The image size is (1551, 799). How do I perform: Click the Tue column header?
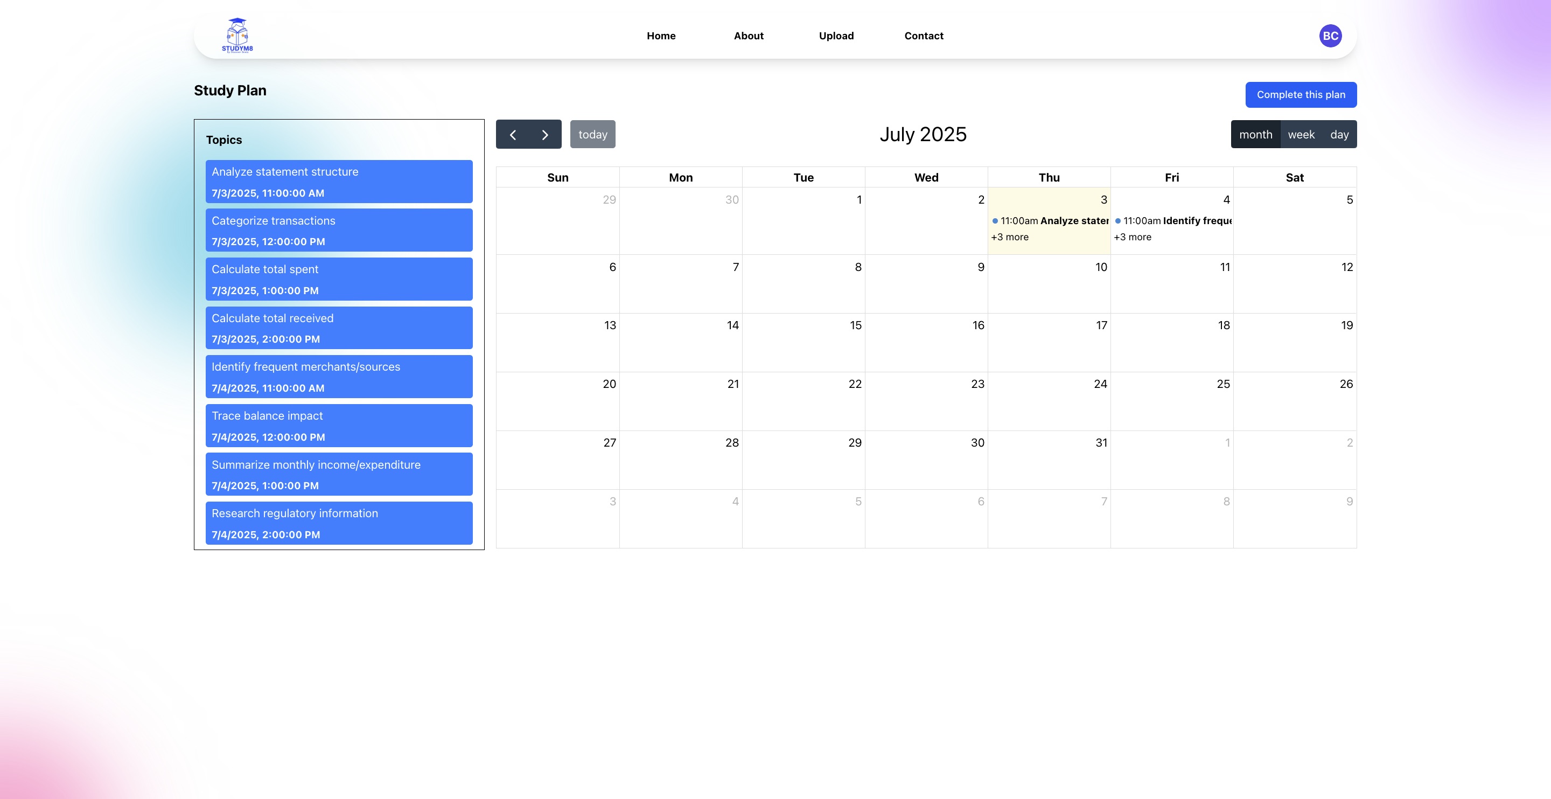point(803,177)
